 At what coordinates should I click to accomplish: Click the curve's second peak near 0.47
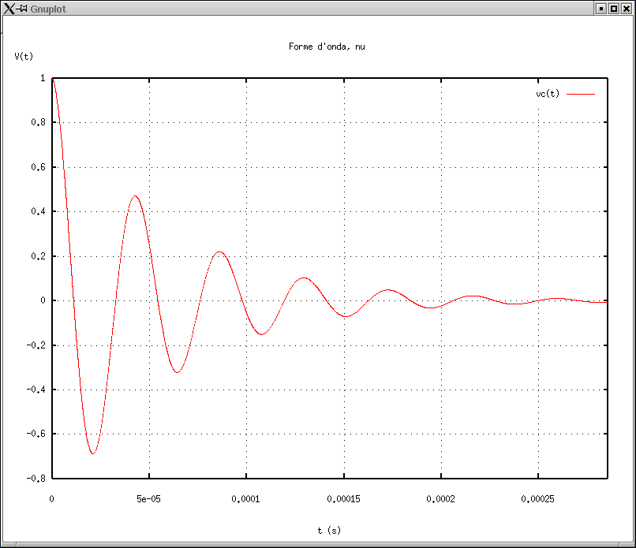(x=135, y=196)
